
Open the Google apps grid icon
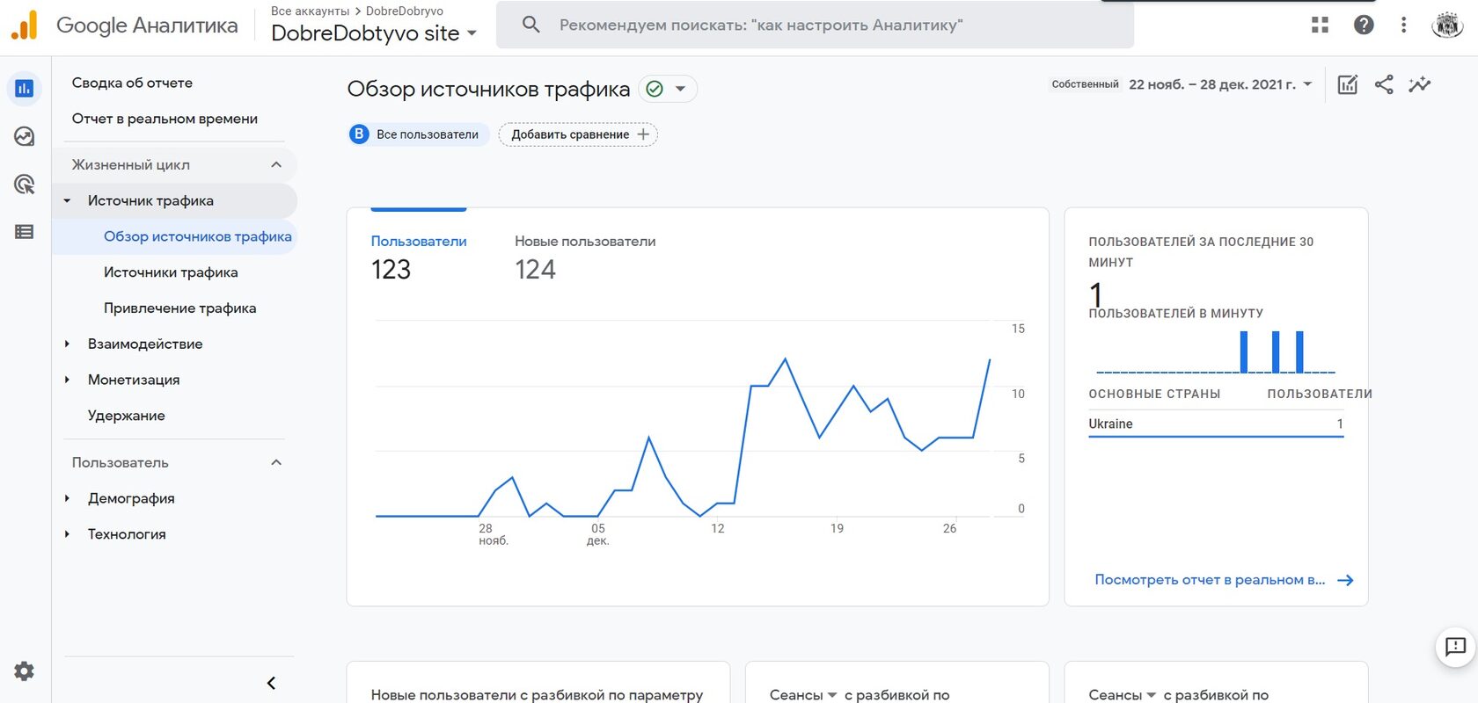coord(1320,25)
